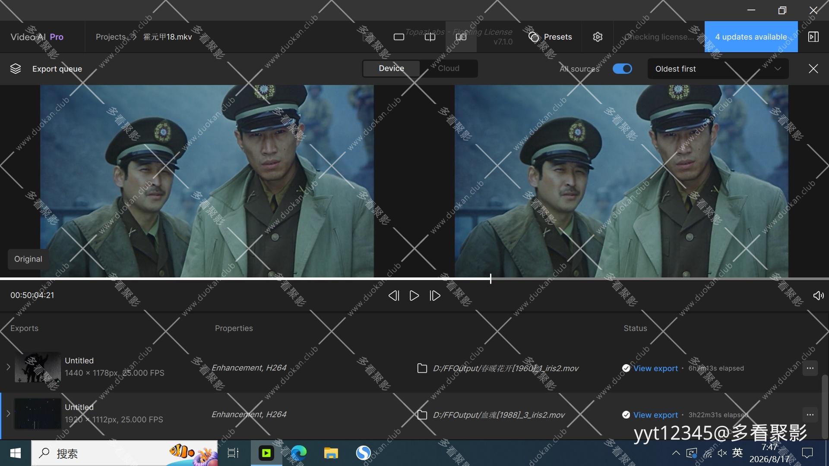Open the taskbar clock and date
This screenshot has width=829, height=466.
point(769,453)
